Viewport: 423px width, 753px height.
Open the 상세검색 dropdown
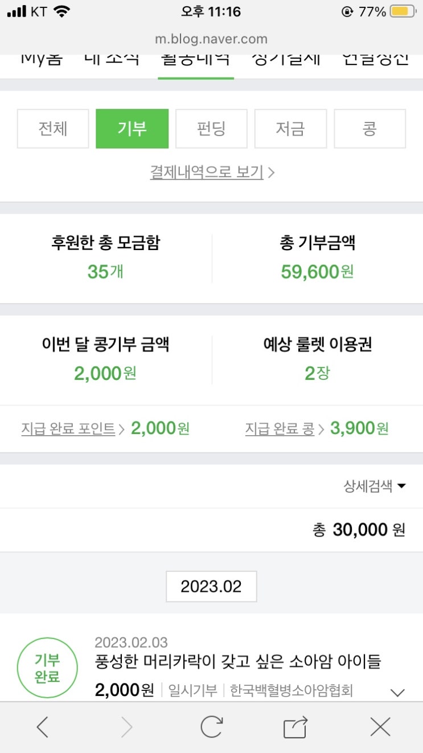point(374,486)
